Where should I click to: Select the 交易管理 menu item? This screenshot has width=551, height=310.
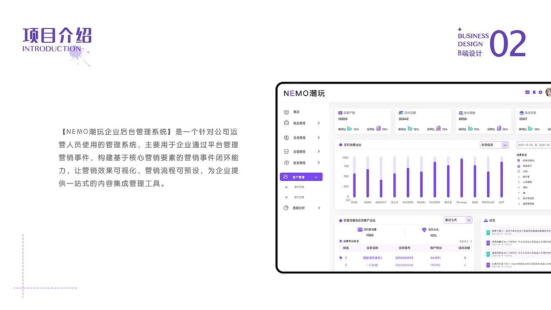tap(299, 138)
